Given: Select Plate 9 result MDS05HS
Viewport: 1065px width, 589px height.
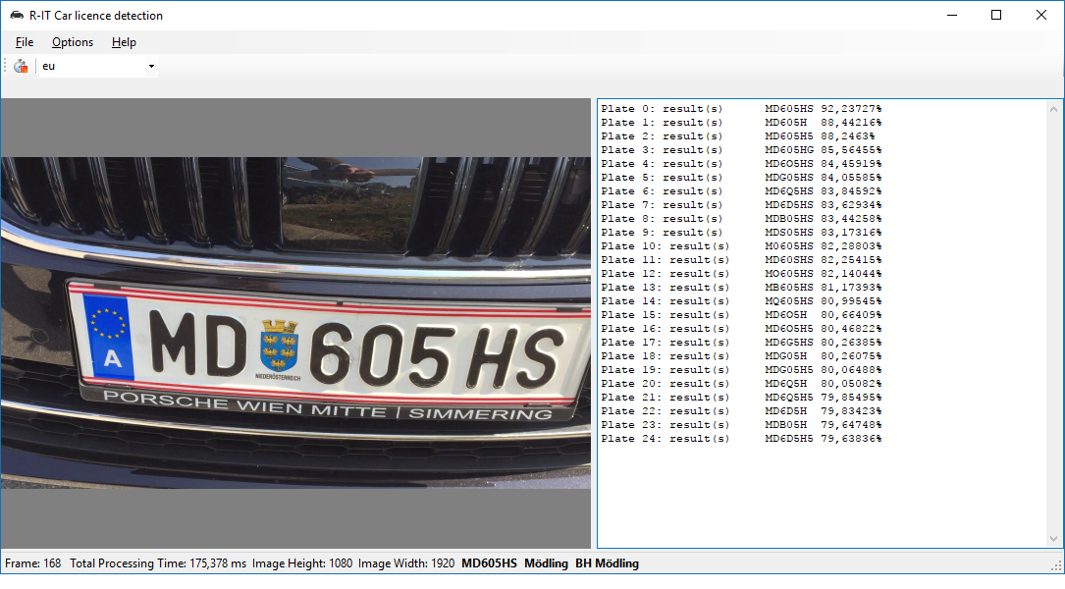Looking at the screenshot, I should pos(741,233).
